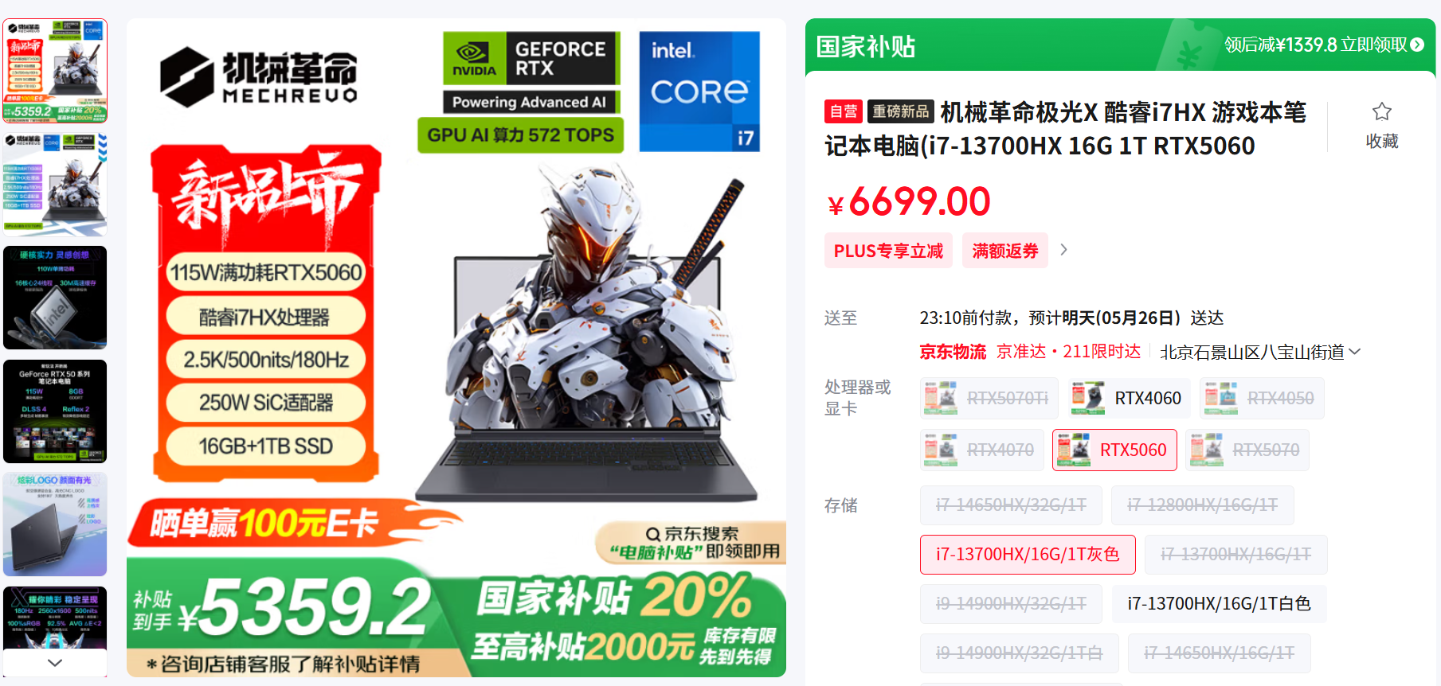Open the PLUS专享立减 promotion tag

pos(888,251)
